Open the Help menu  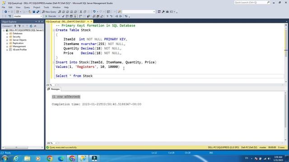click(x=66, y=7)
